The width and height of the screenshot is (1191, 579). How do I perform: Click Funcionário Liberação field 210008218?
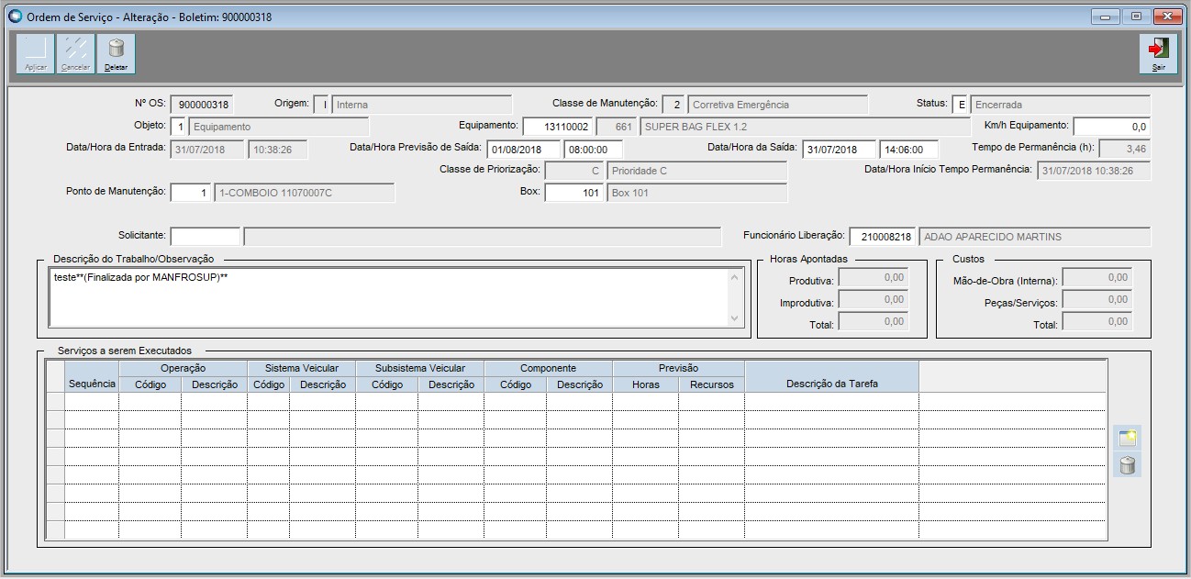pos(883,237)
